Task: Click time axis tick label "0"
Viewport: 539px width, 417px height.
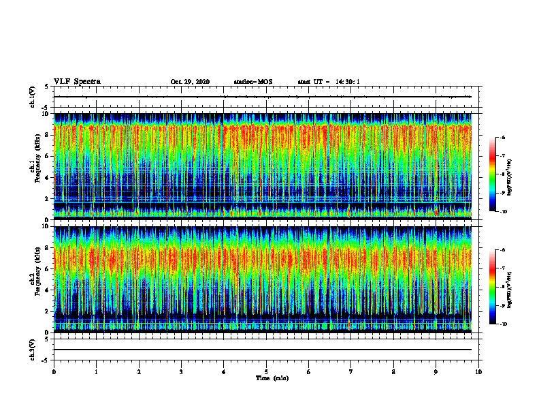Action: (x=54, y=372)
